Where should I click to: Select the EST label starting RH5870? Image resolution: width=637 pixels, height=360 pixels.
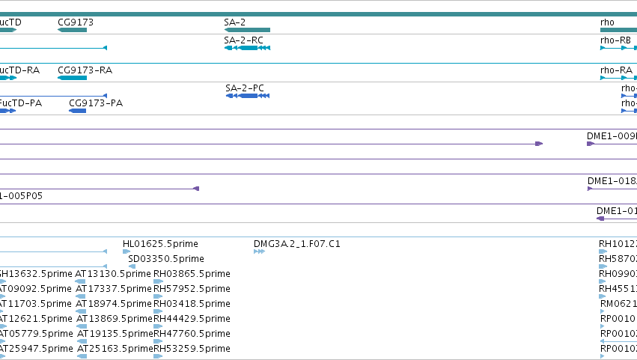pyautogui.click(x=618, y=259)
